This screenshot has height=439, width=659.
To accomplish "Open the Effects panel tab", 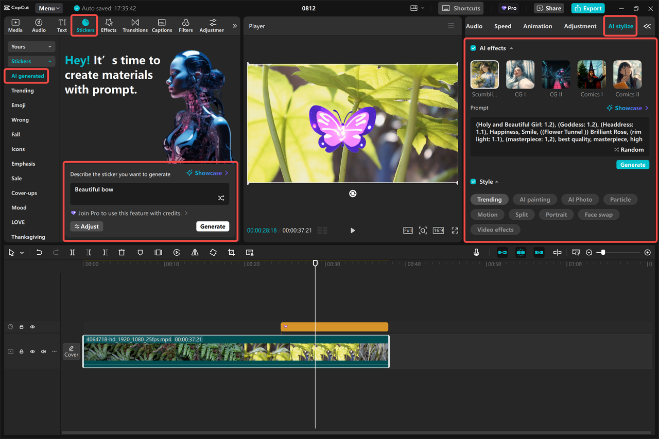I will 109,26.
